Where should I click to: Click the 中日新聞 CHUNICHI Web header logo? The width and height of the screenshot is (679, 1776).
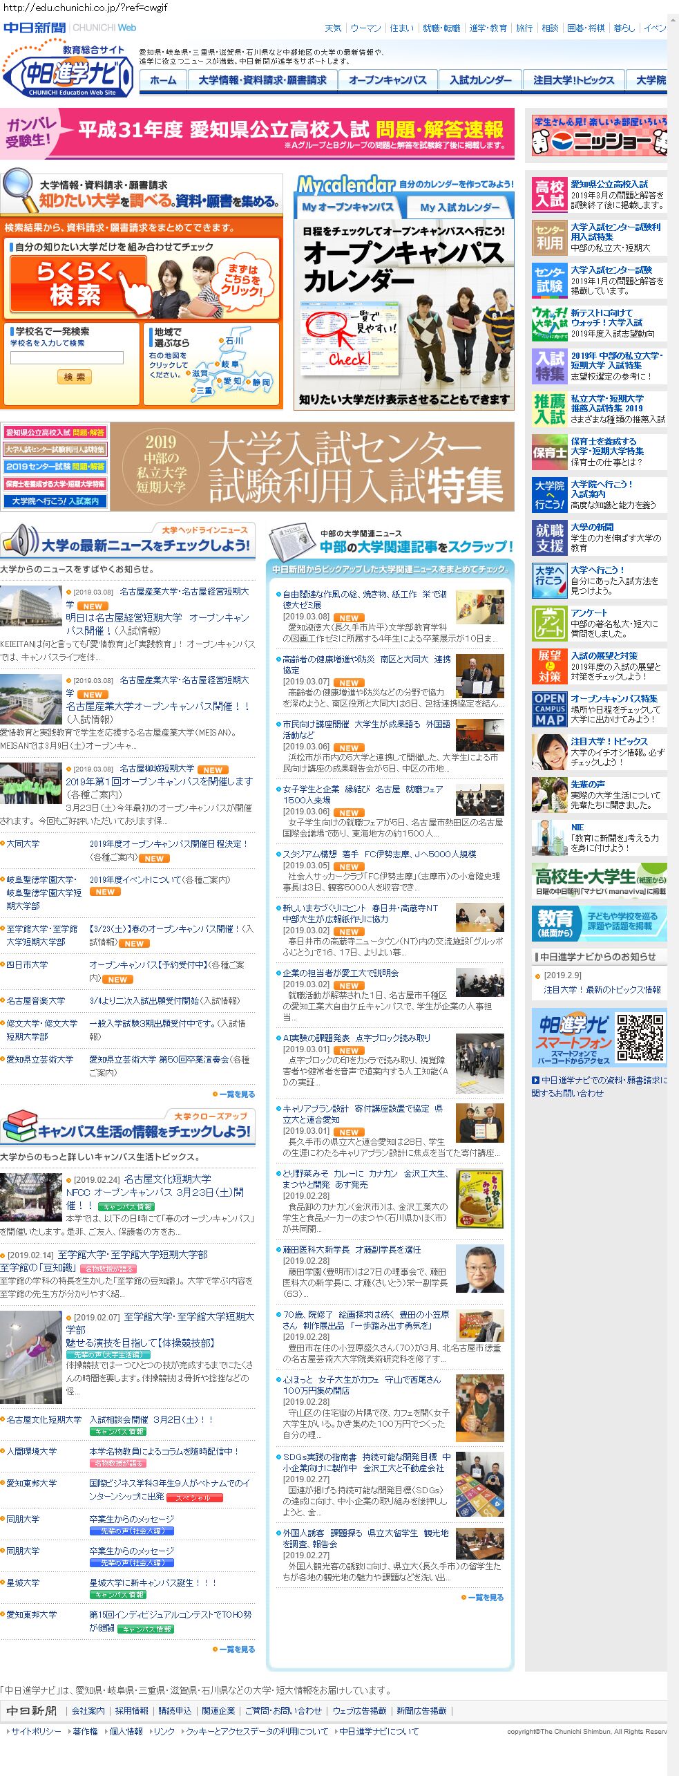[x=70, y=28]
